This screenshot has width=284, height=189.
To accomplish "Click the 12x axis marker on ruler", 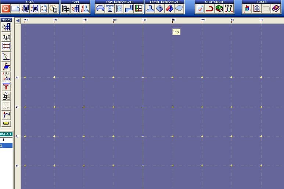I will (144, 20).
